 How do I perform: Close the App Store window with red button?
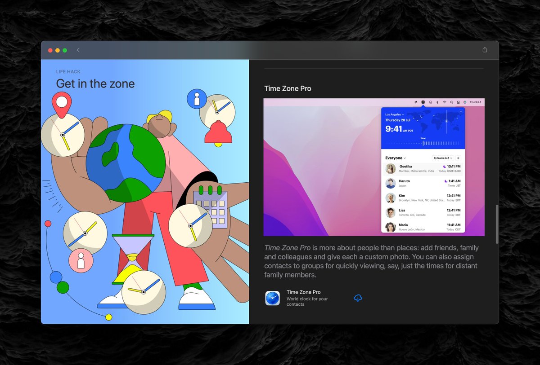(50, 50)
